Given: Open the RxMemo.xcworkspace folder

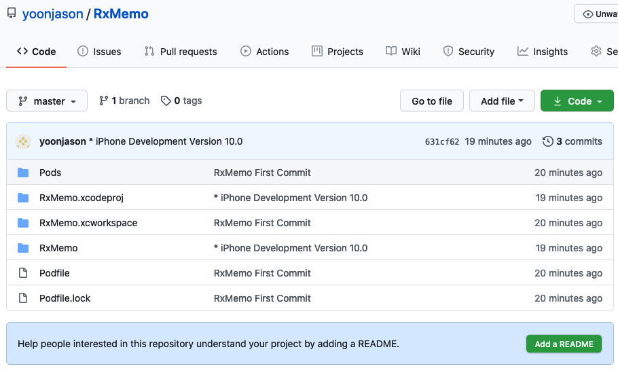Looking at the screenshot, I should (88, 223).
